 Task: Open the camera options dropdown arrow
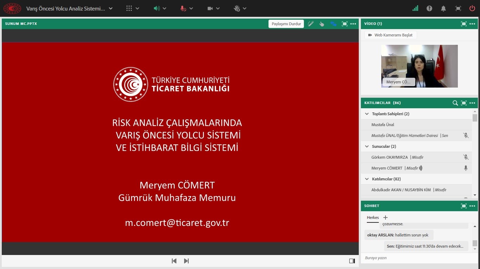(x=218, y=8)
